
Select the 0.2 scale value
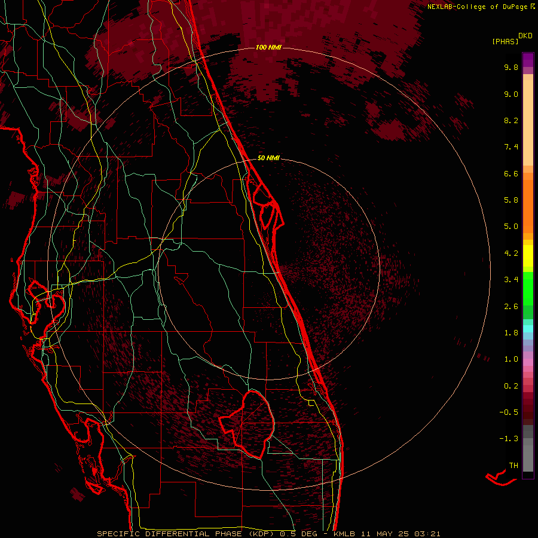tap(511, 386)
